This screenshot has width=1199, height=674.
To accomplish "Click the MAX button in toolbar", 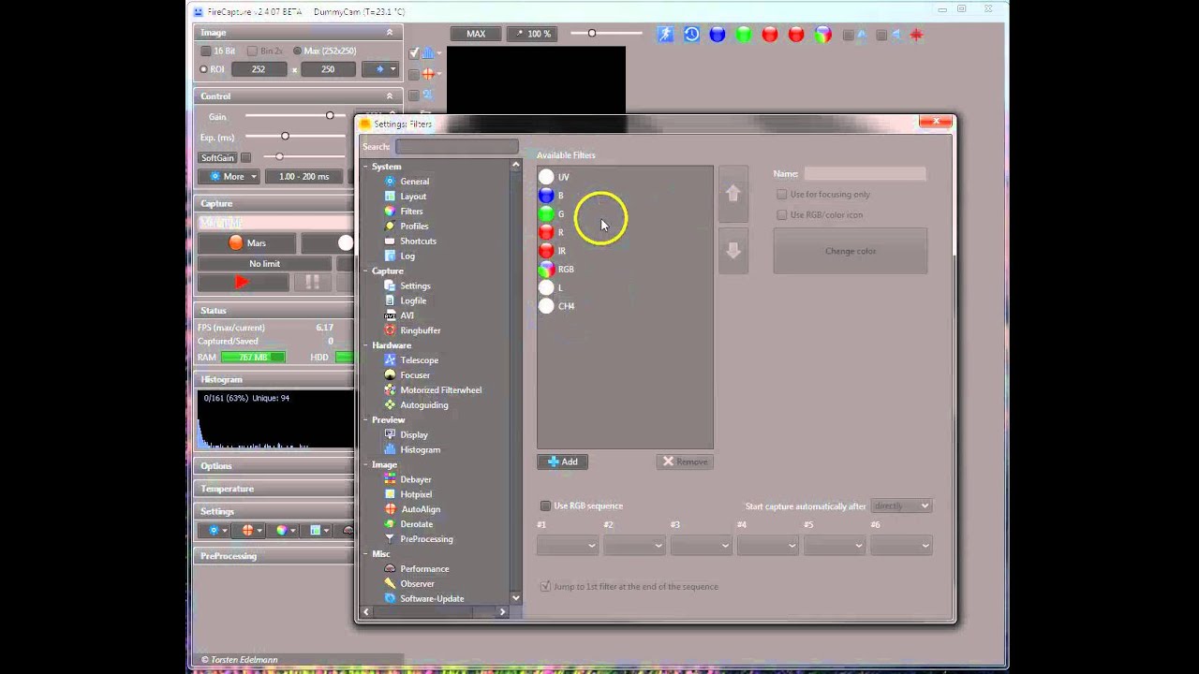I will (476, 35).
